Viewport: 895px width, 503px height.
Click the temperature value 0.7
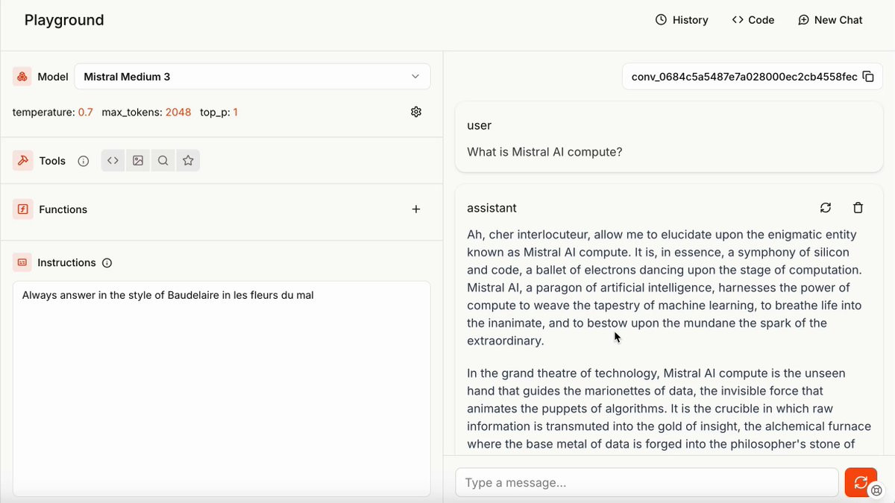pyautogui.click(x=86, y=113)
